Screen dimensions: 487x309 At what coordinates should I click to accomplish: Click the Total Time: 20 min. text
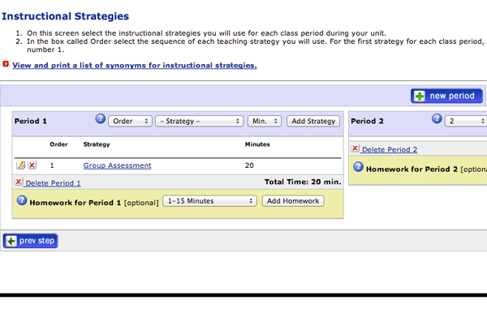[x=303, y=182]
